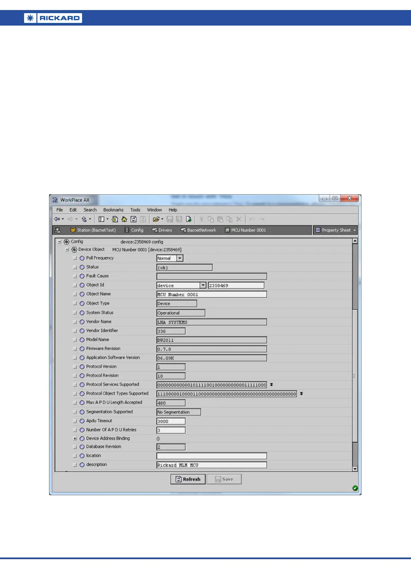
Task: Click the WorkPlace AX title bar icon
Action: click(x=55, y=200)
